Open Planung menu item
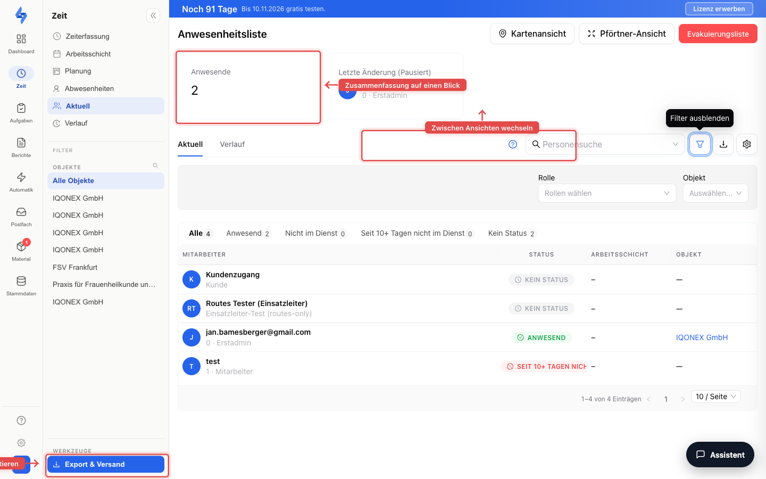Viewport: 766px width, 479px height. pos(106,71)
